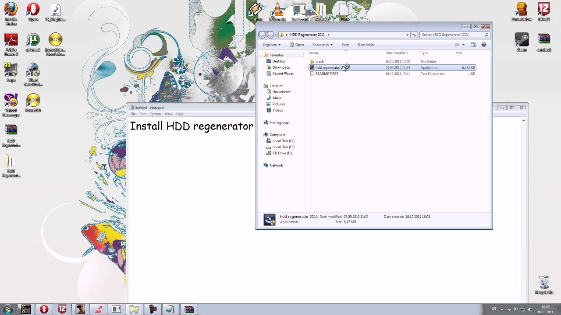Screen dimensions: 561x315
Task: Open the Organize dropdown menu
Action: click(x=271, y=45)
